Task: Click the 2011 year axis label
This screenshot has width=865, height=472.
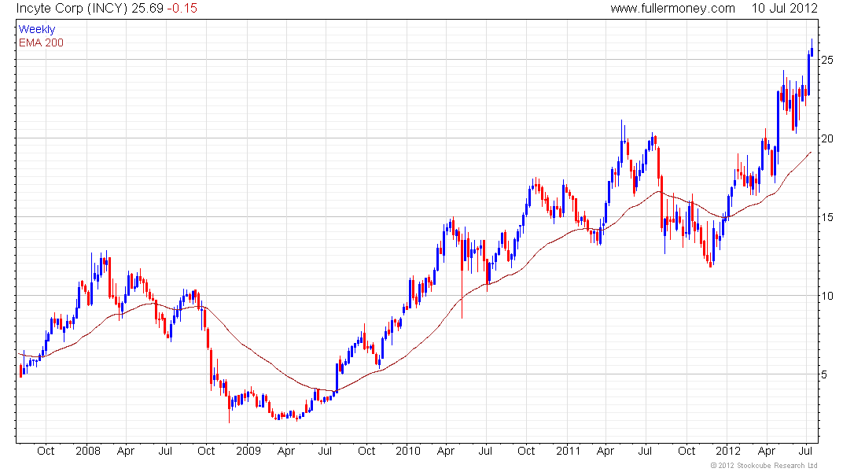Action: tap(568, 451)
